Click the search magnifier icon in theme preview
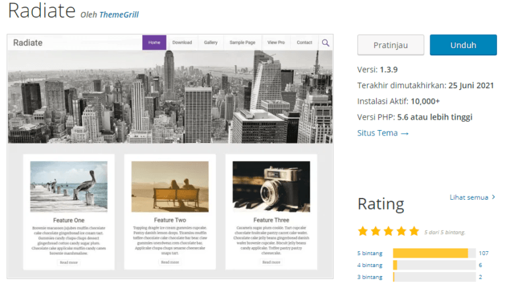 click(325, 43)
